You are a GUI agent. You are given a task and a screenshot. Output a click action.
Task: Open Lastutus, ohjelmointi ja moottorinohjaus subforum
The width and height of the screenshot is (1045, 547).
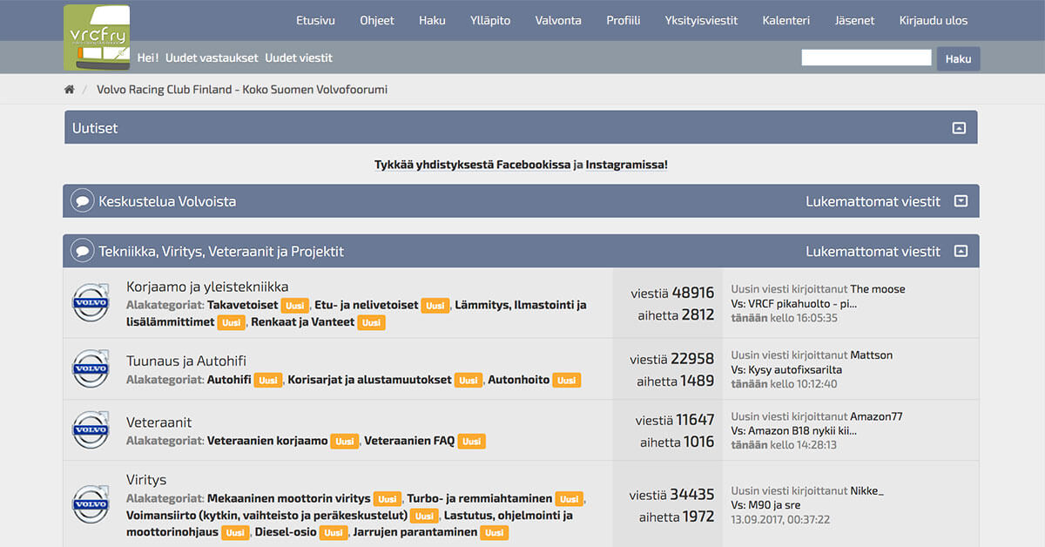pyautogui.click(x=349, y=523)
